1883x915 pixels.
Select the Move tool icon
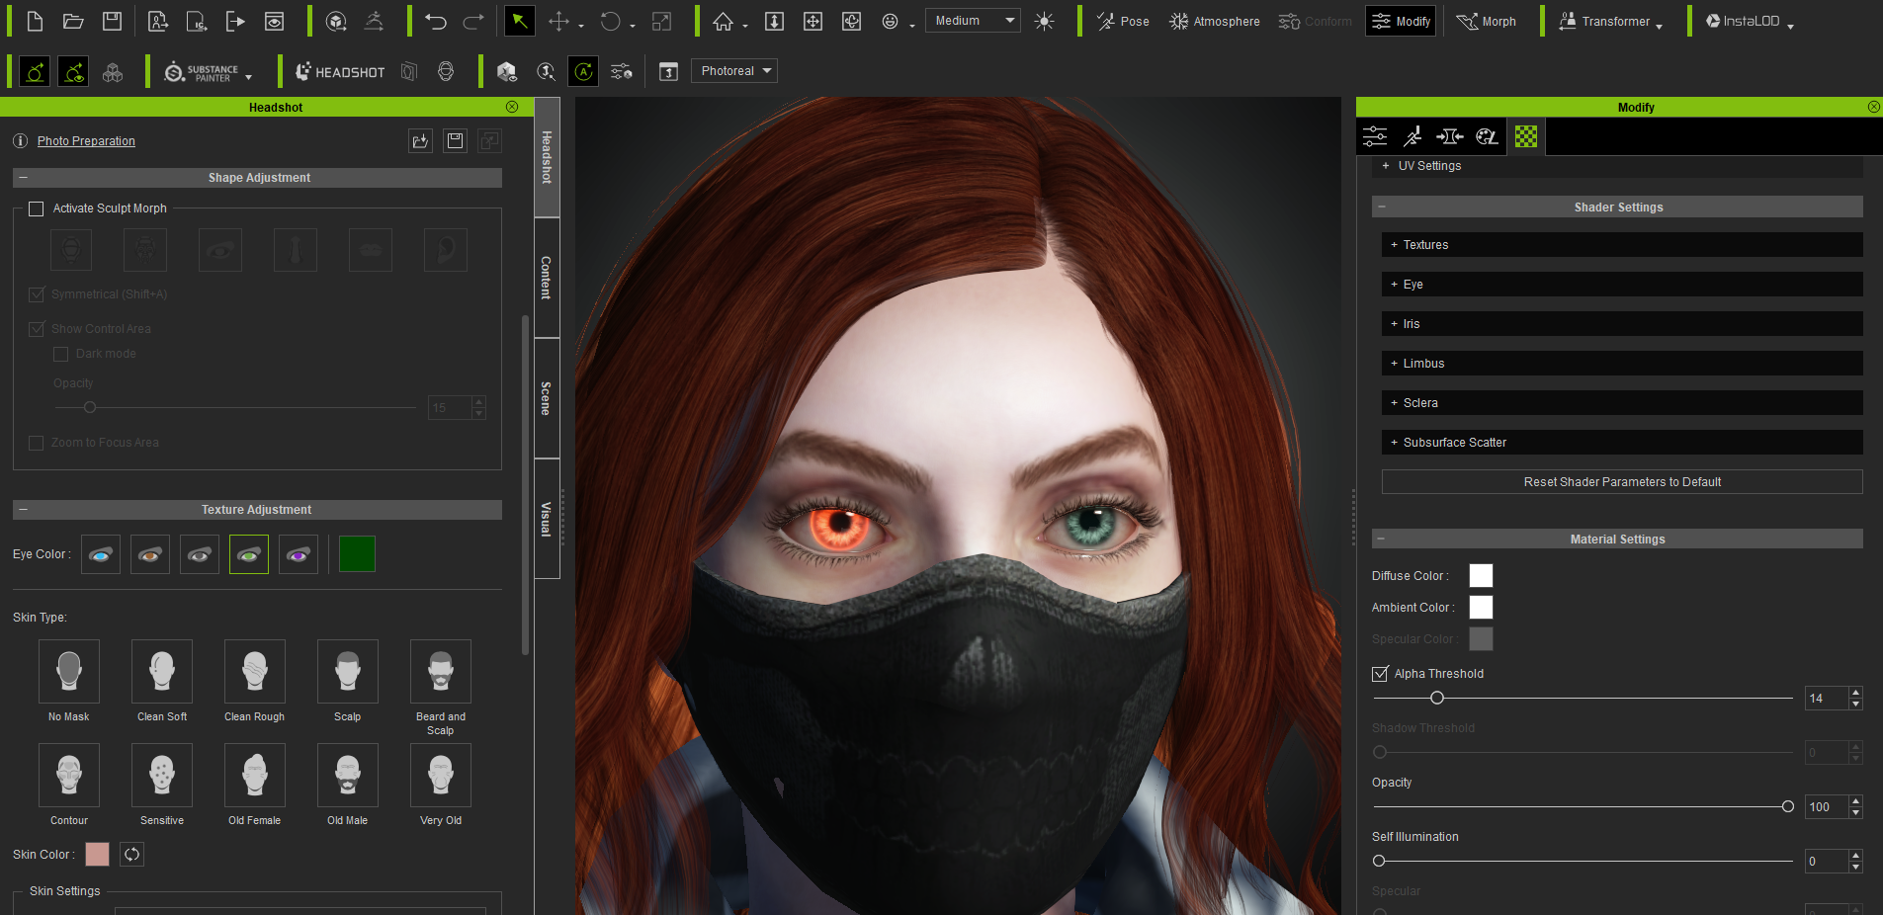(559, 21)
